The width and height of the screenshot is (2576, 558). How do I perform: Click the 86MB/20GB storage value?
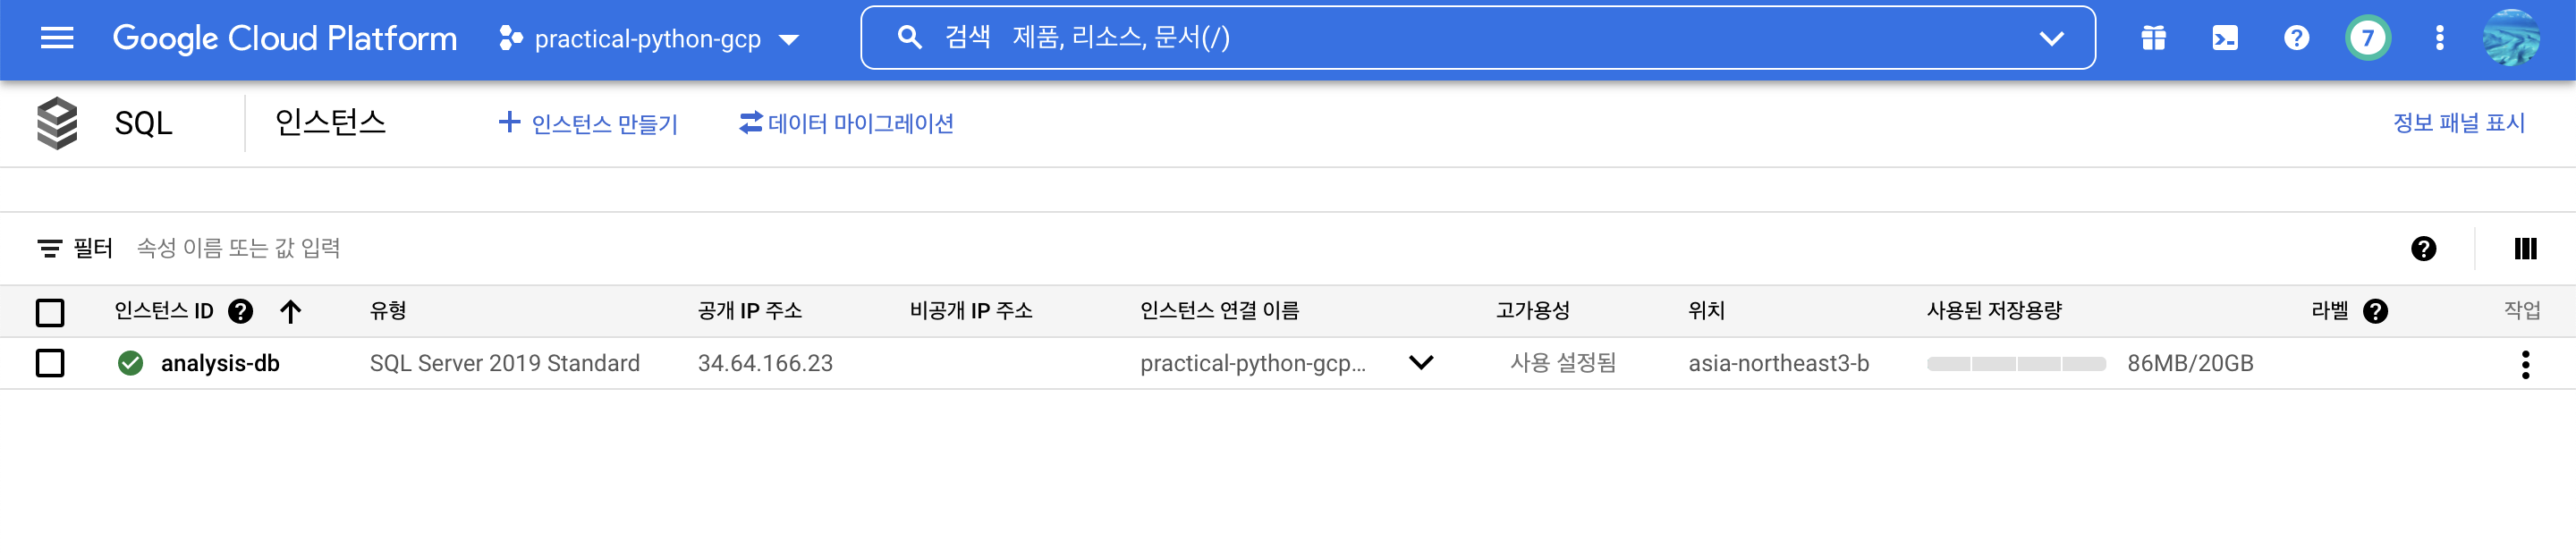click(2190, 363)
